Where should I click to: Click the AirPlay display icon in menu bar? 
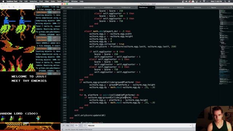coord(197,1)
